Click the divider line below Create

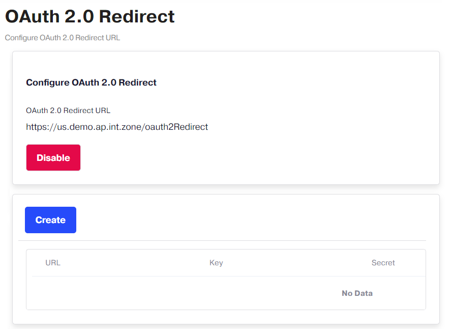click(x=222, y=240)
